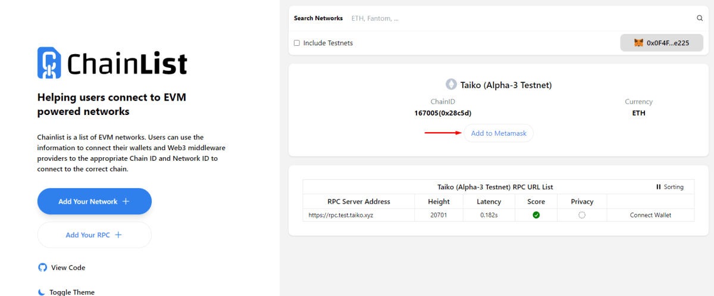Click the Add Your Network button
This screenshot has width=714, height=296.
[95, 201]
